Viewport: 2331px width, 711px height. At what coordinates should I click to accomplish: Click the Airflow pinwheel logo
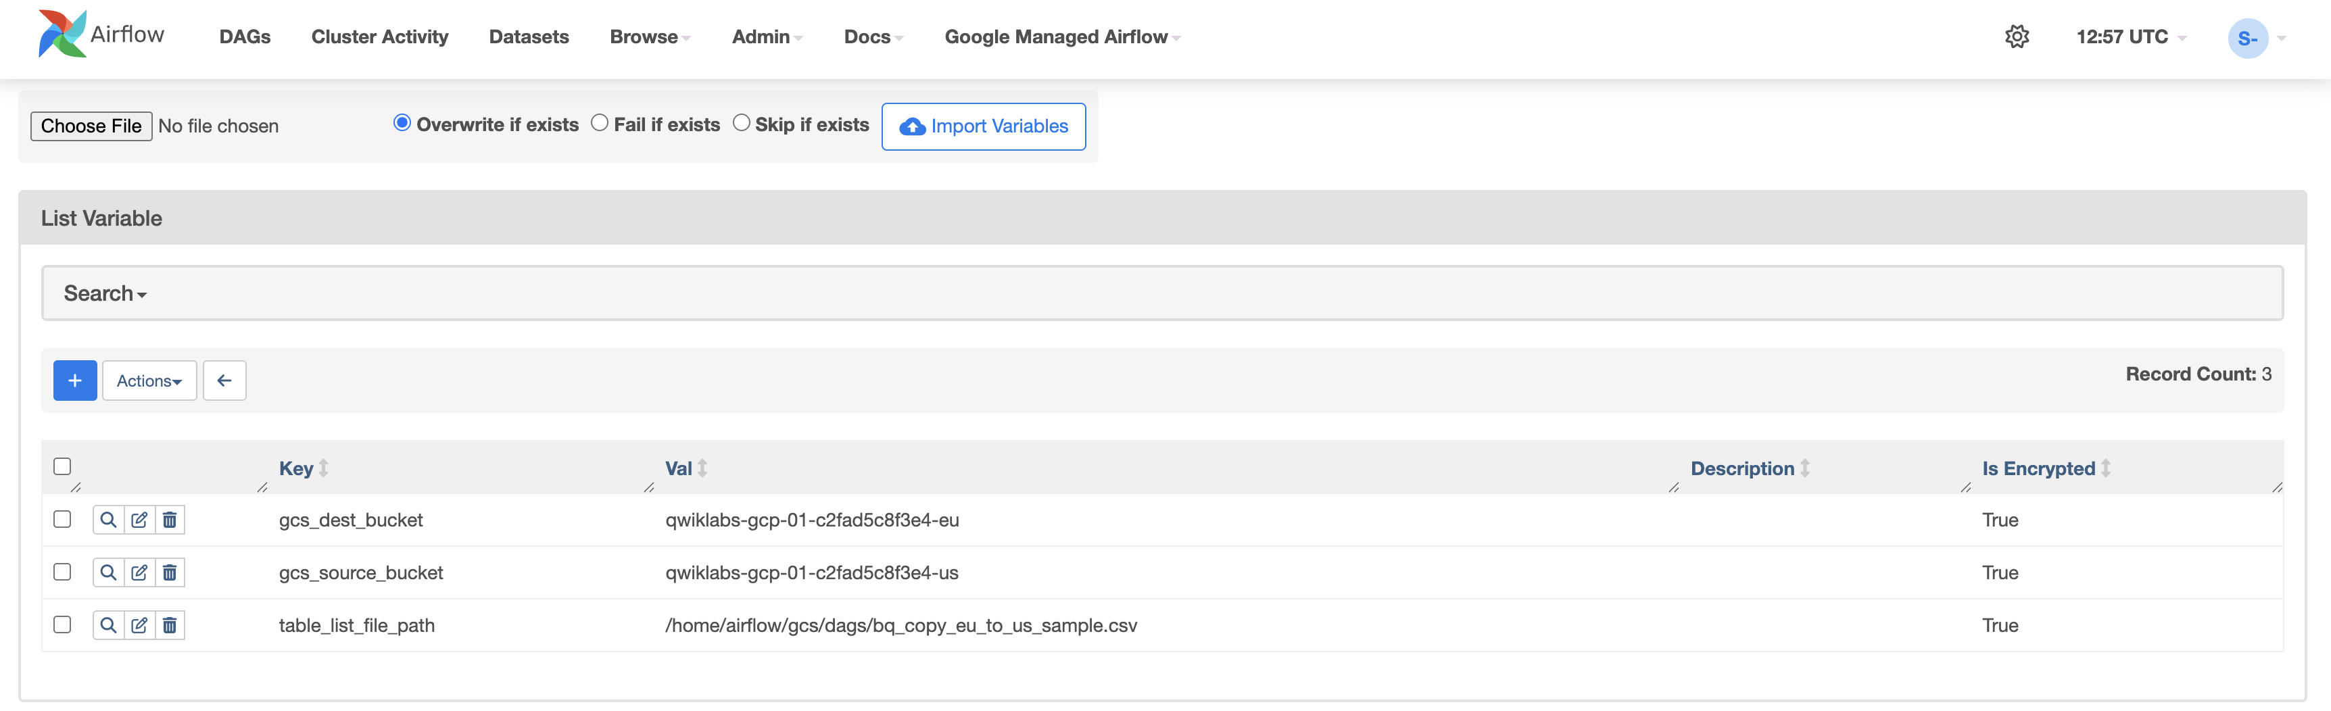click(x=62, y=34)
